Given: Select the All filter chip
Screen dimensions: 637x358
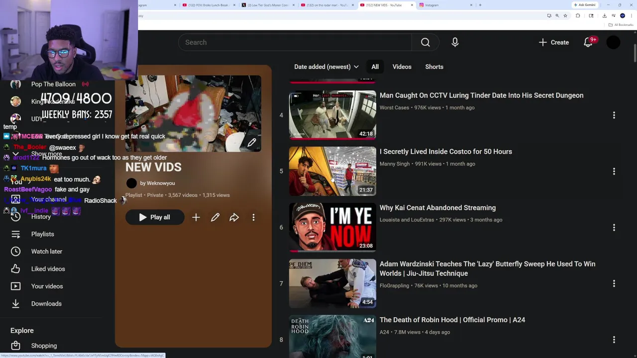Looking at the screenshot, I should tap(375, 67).
